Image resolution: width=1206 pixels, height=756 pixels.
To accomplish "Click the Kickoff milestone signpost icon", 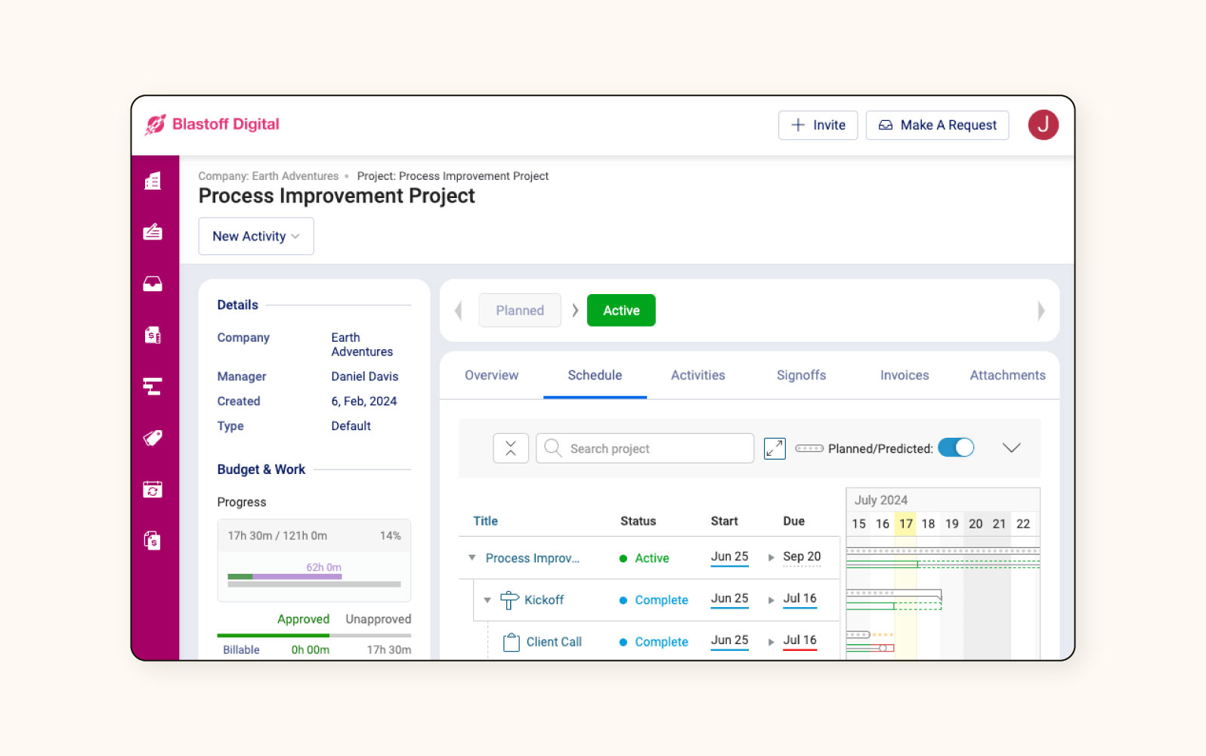I will pyautogui.click(x=509, y=600).
